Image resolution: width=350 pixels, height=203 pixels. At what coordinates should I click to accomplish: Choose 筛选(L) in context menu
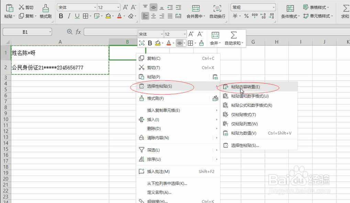point(178,150)
